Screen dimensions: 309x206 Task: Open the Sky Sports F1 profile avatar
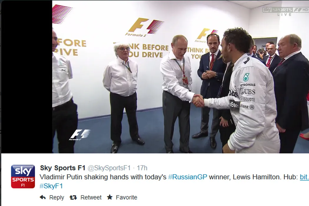pyautogui.click(x=23, y=177)
